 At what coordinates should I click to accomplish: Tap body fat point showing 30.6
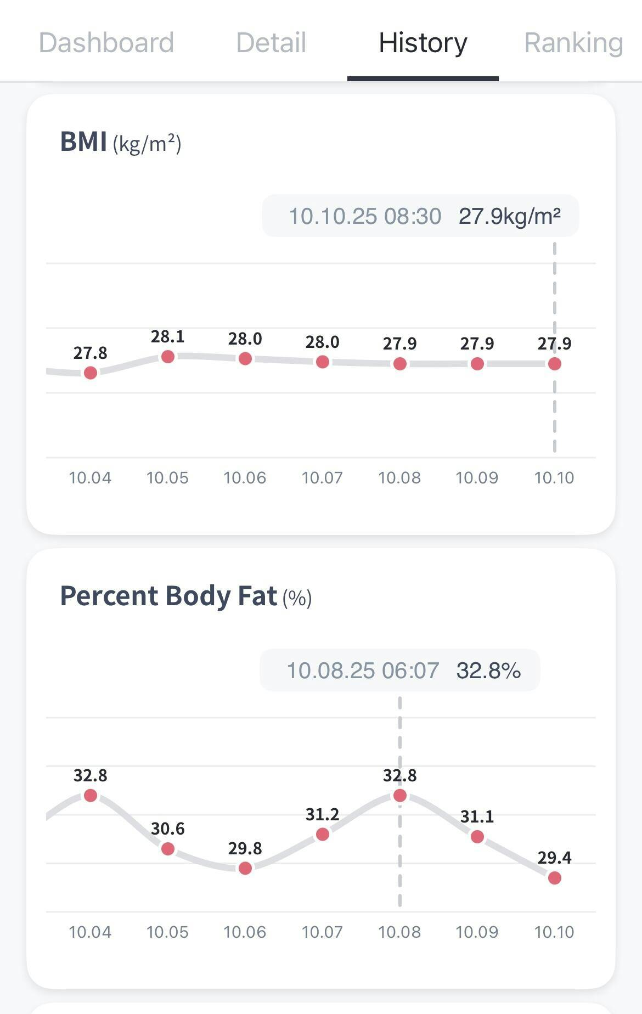[x=168, y=849]
